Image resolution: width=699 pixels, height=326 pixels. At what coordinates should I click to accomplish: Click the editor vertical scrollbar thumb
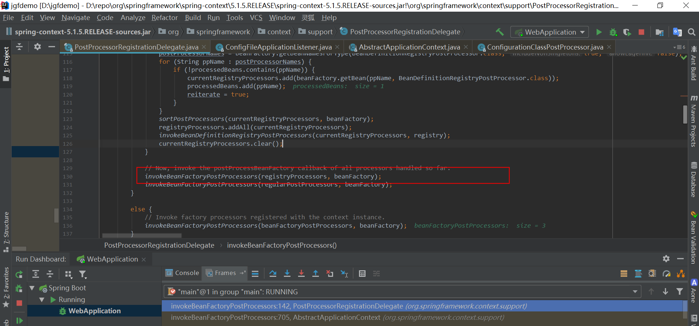[685, 114]
